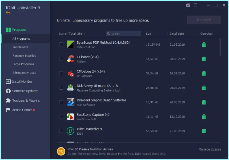Click the Operation column header
Viewport: 229px width, 160px height.
click(x=207, y=34)
